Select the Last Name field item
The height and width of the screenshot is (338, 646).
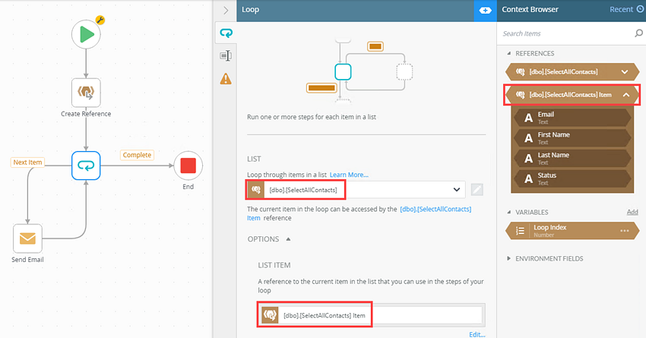click(x=572, y=158)
